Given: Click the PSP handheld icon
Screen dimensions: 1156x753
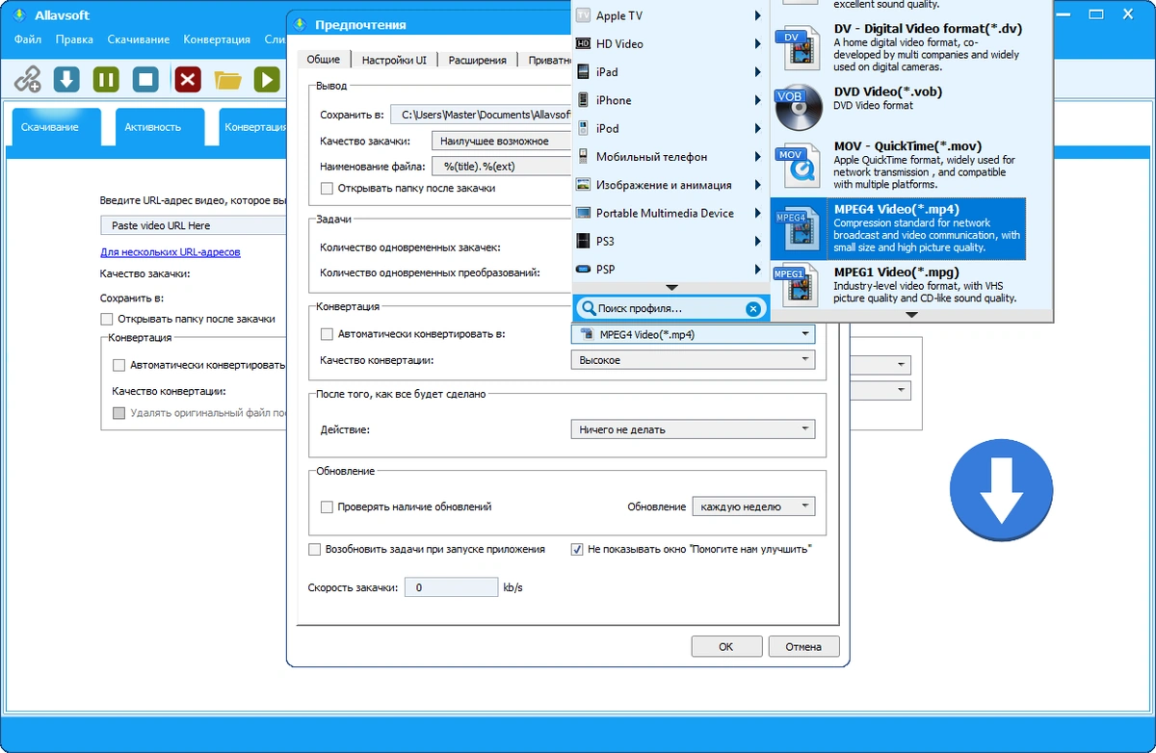Looking at the screenshot, I should point(583,269).
